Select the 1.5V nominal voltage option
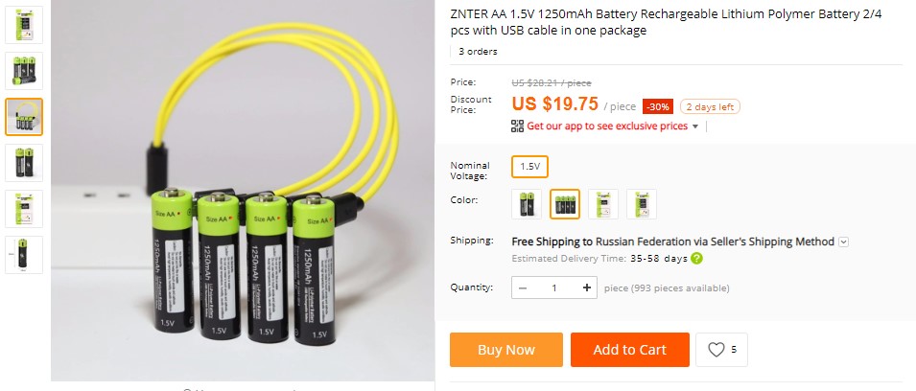Image resolution: width=916 pixels, height=391 pixels. 529,167
